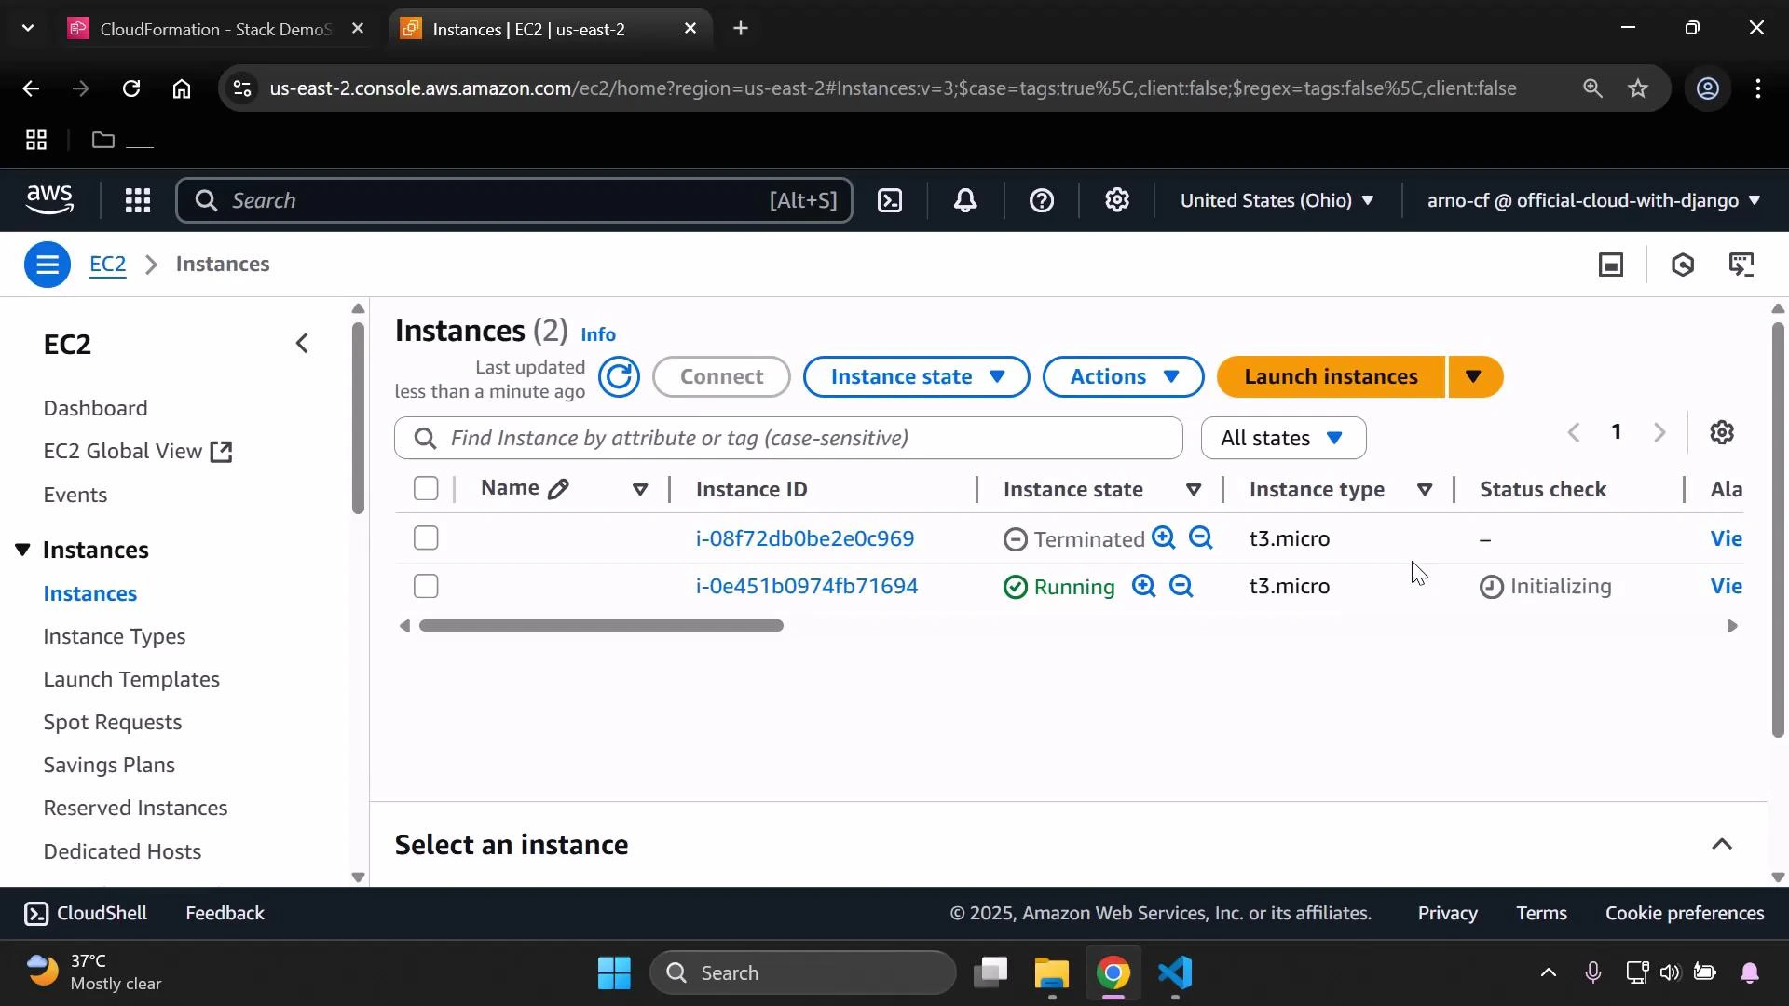Image resolution: width=1789 pixels, height=1006 pixels.
Task: Open instance i-0e451b0974fb71694 link
Action: (807, 587)
